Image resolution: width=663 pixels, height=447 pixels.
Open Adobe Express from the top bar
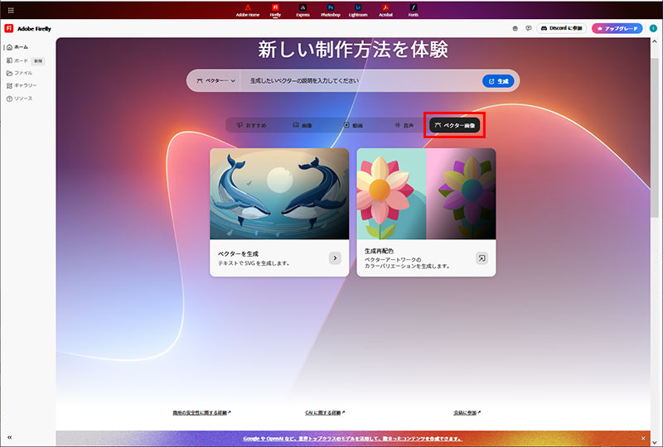[302, 10]
